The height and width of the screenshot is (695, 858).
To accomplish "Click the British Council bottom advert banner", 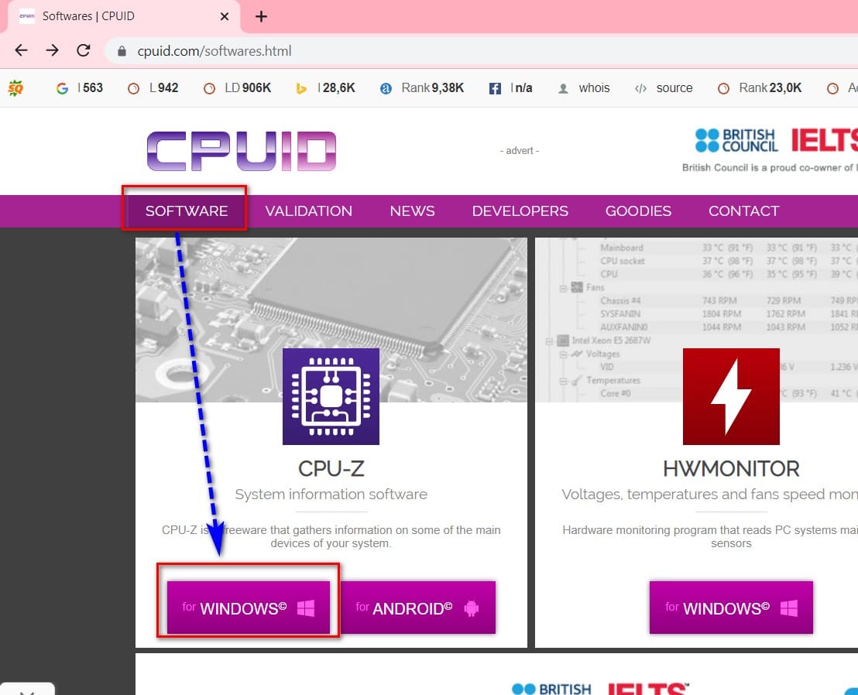I will [x=600, y=689].
